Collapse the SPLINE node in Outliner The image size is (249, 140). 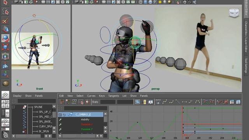click(14, 107)
